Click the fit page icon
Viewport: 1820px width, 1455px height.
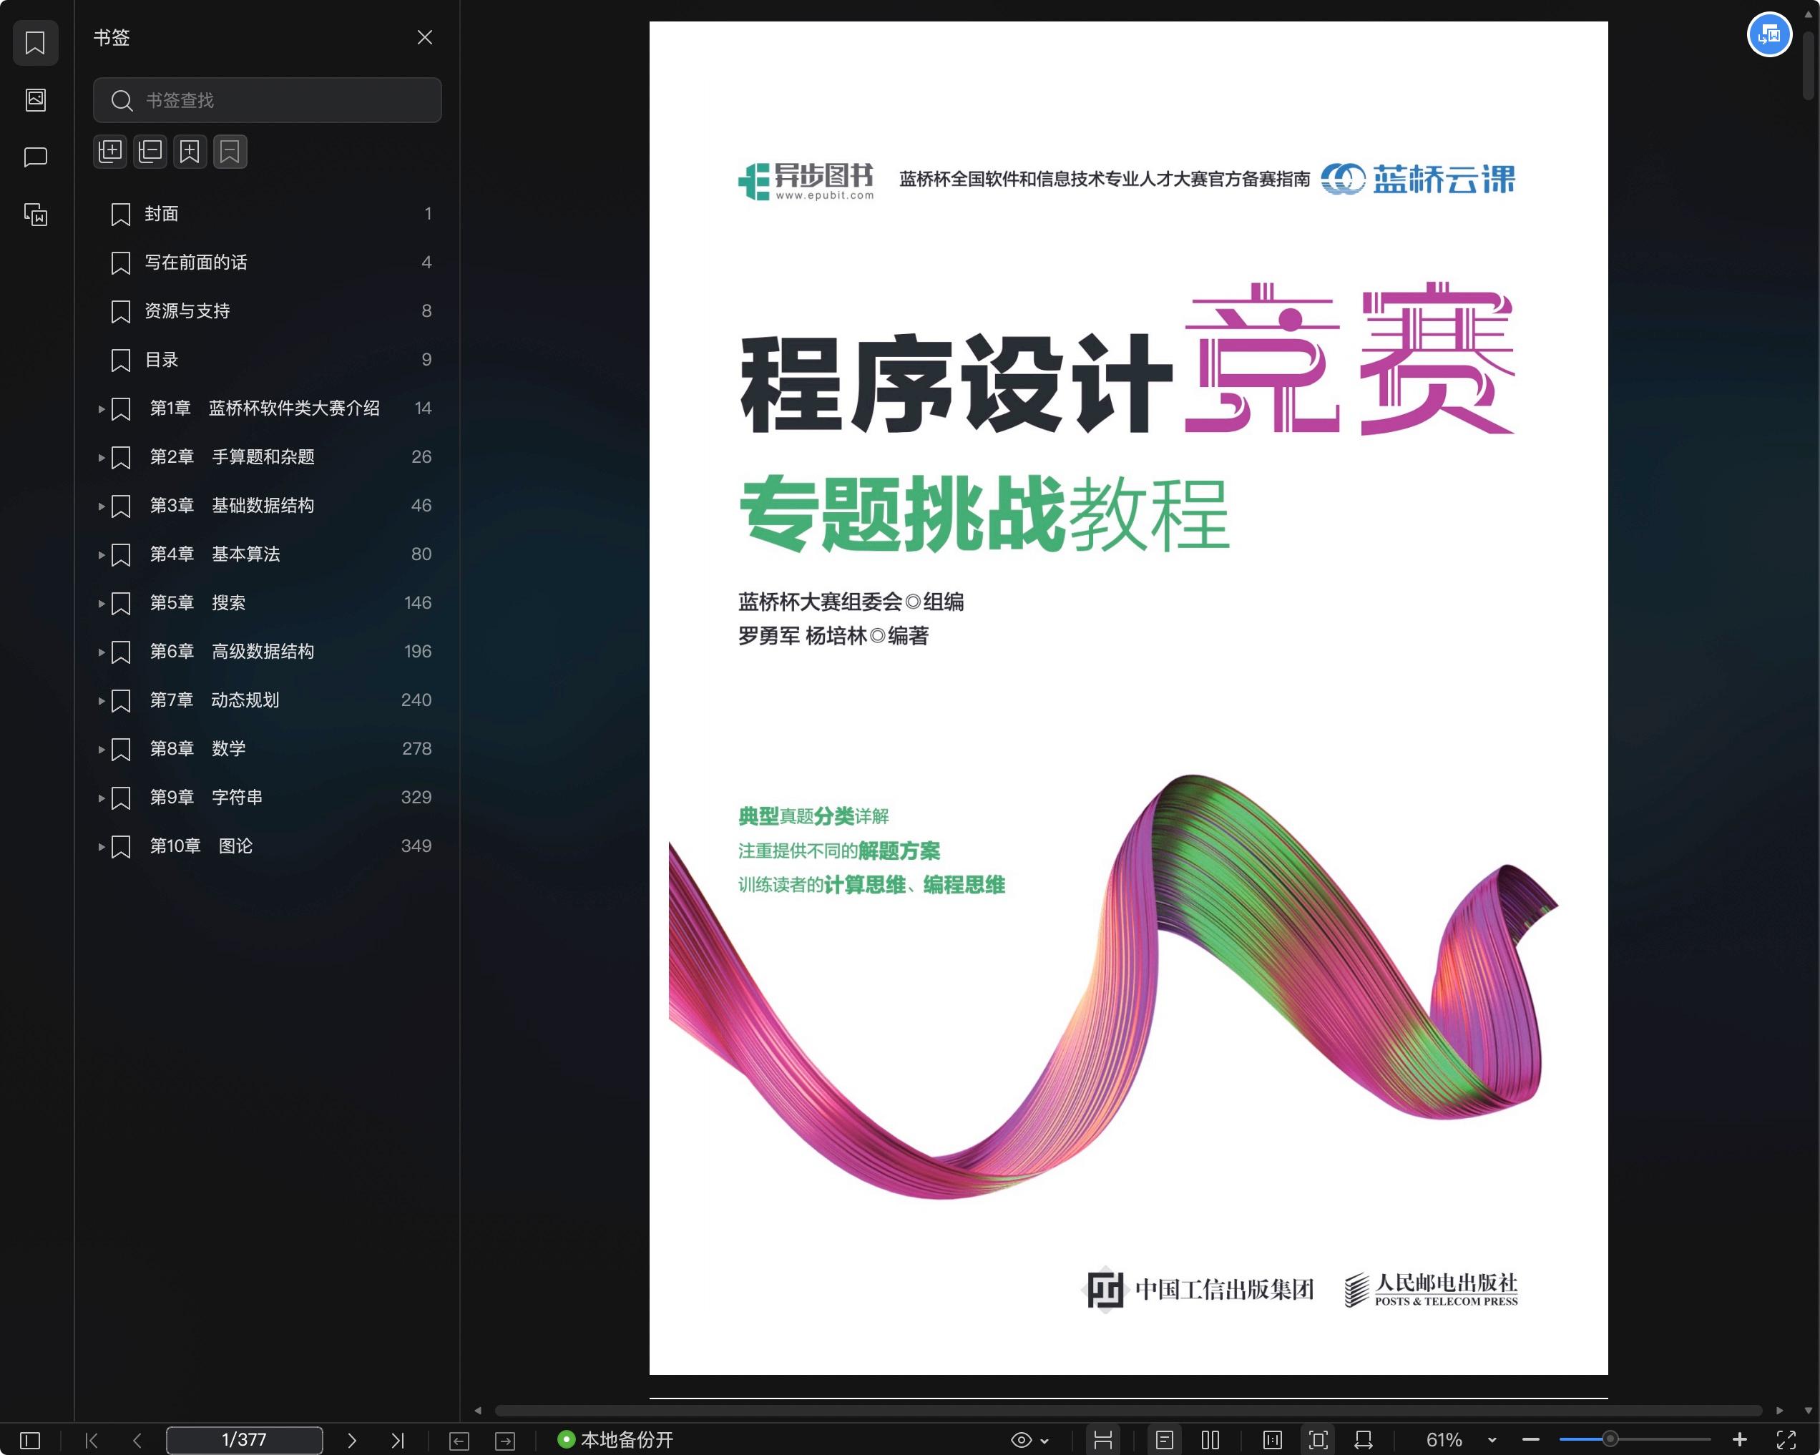coord(1318,1440)
